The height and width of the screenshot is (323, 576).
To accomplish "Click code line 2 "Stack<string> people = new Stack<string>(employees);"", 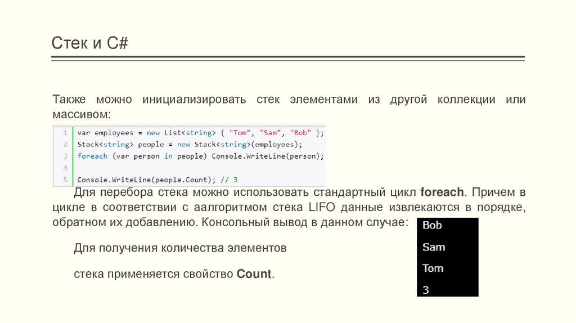I will (x=190, y=145).
